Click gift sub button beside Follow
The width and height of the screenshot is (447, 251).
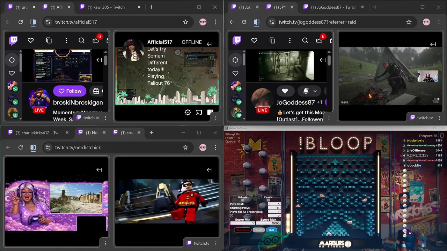(x=96, y=91)
